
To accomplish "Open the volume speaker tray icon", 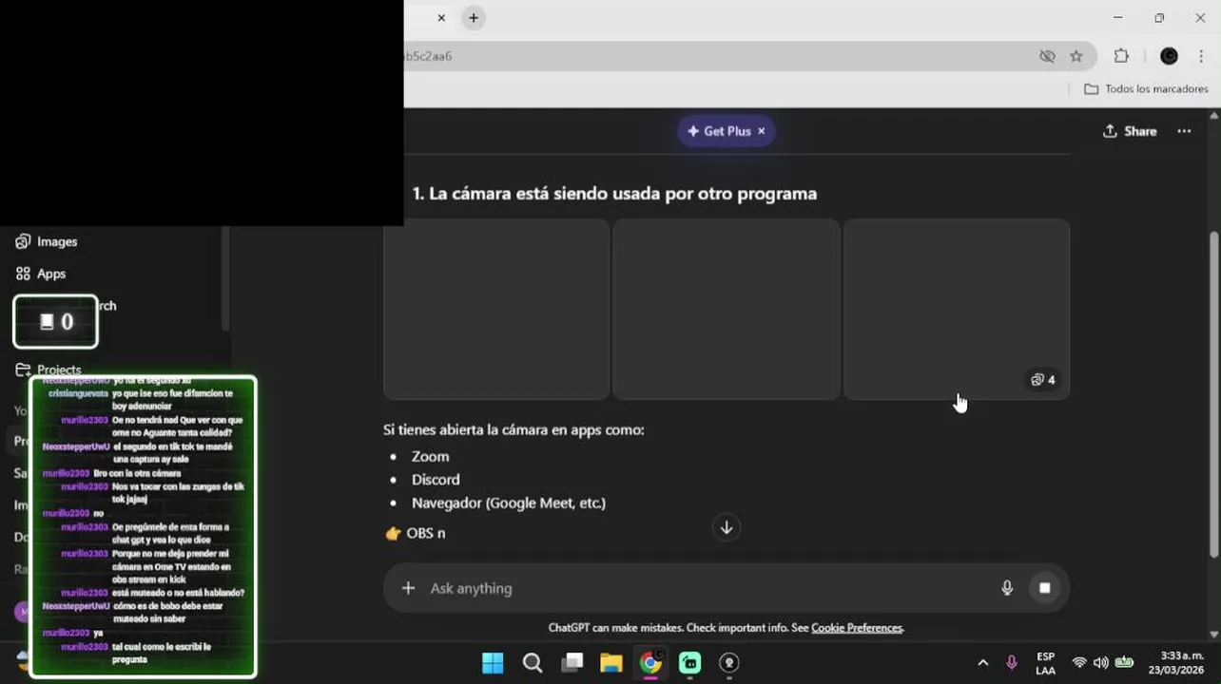I will [1100, 663].
